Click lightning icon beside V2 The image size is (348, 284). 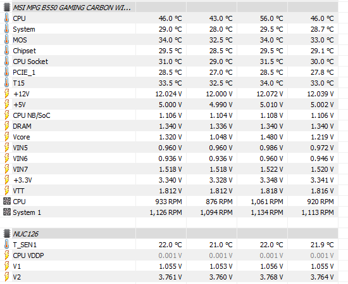click(x=7, y=277)
